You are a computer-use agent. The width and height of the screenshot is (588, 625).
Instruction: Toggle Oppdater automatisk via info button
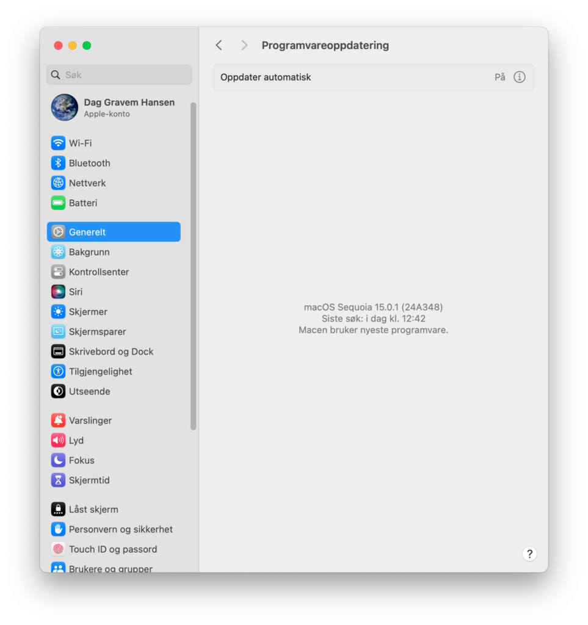[x=519, y=77]
